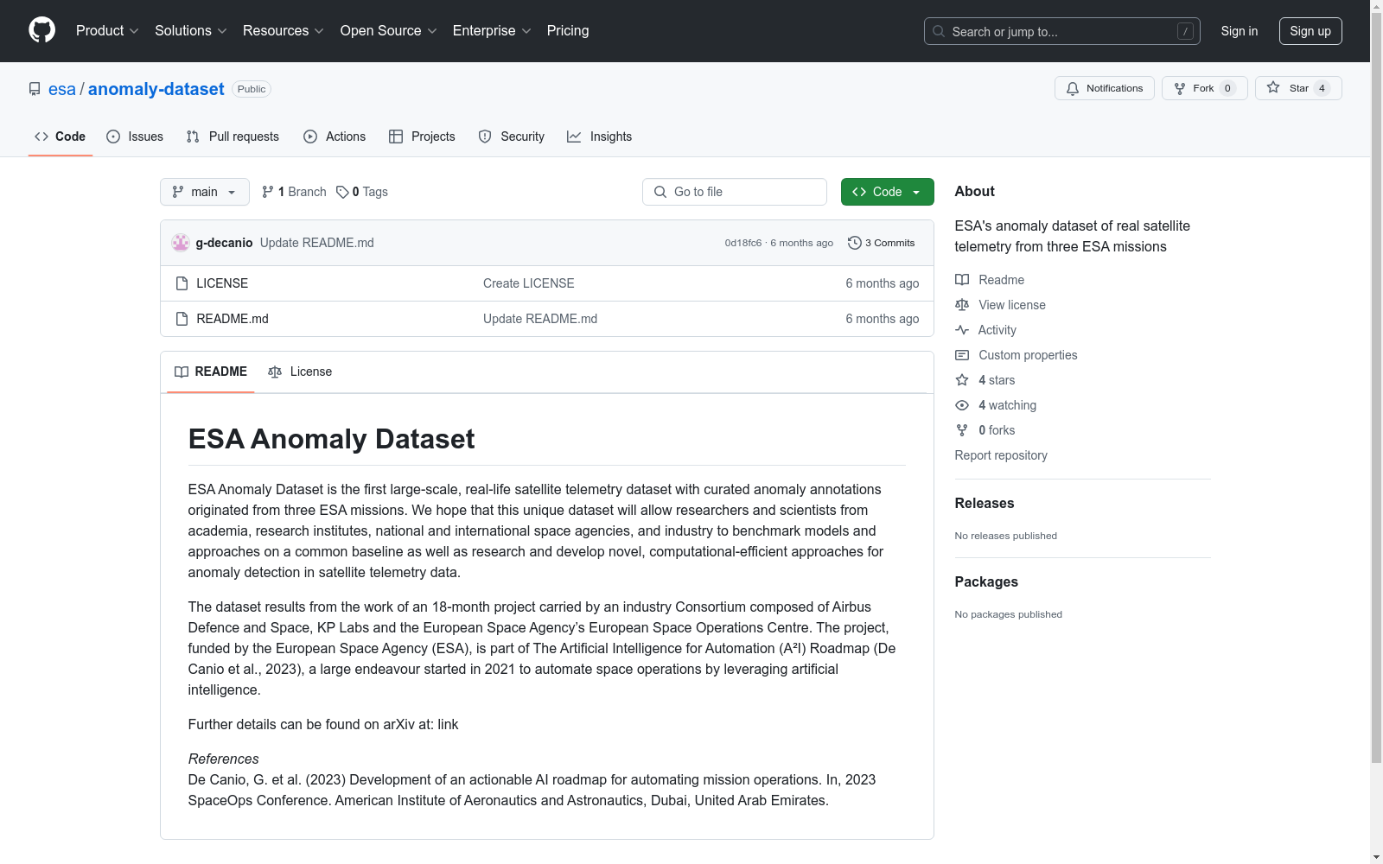Expand the Open Source menu
The width and height of the screenshot is (1383, 864).
(x=388, y=30)
